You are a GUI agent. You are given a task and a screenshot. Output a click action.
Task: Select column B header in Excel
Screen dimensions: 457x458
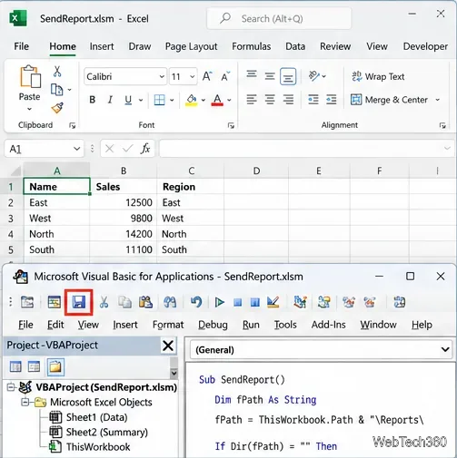pyautogui.click(x=124, y=171)
